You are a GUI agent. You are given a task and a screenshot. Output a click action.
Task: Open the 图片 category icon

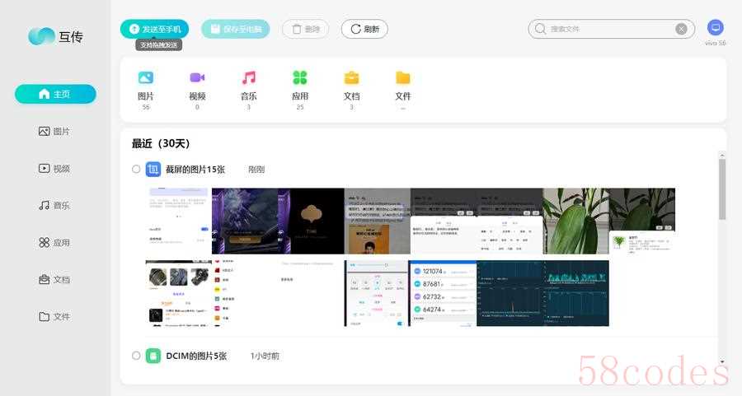tap(146, 78)
